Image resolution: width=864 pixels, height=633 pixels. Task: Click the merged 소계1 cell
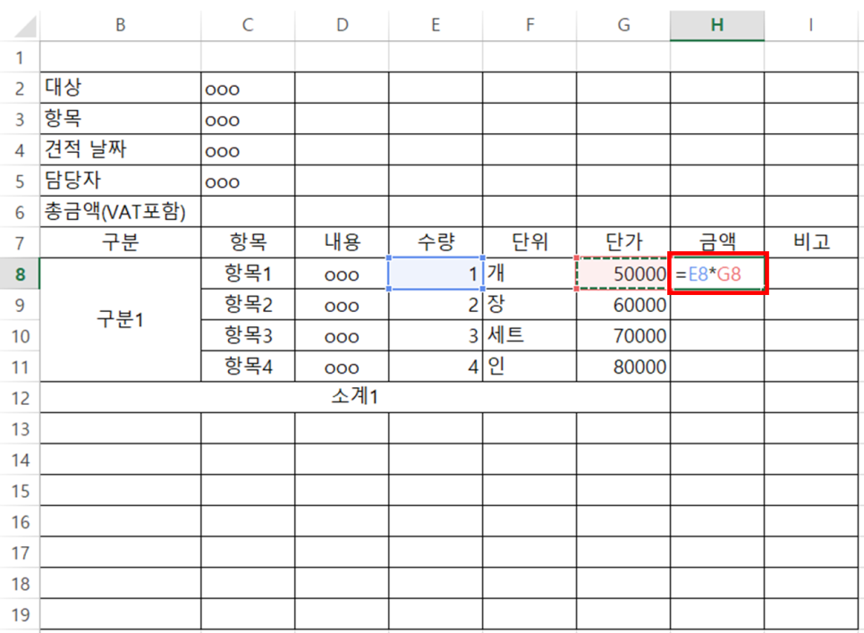(355, 397)
